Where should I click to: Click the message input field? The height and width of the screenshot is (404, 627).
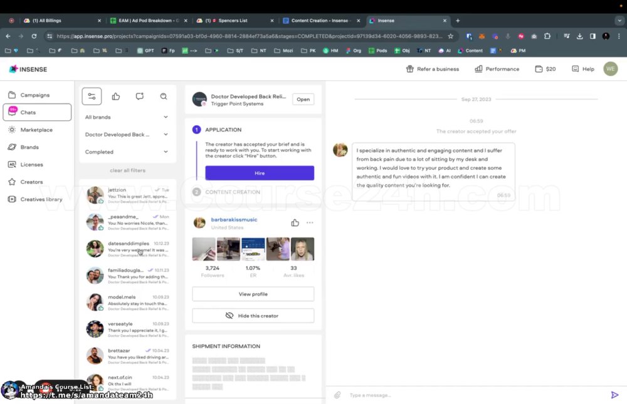coord(476,395)
